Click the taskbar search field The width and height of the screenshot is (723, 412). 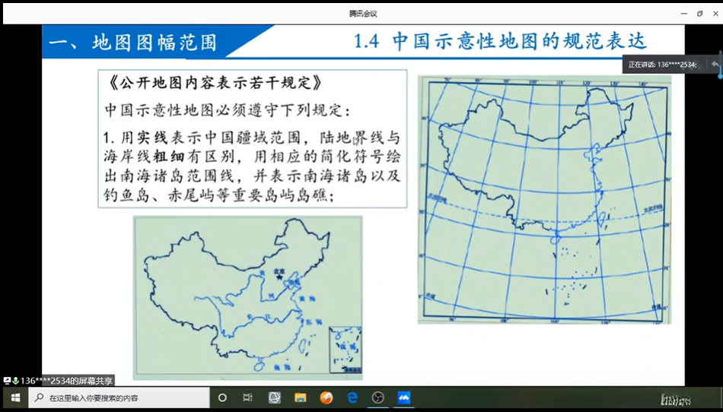pos(119,398)
